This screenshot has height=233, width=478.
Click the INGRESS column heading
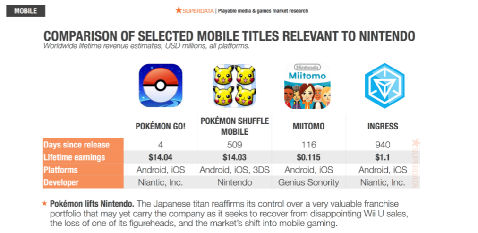coord(383,126)
